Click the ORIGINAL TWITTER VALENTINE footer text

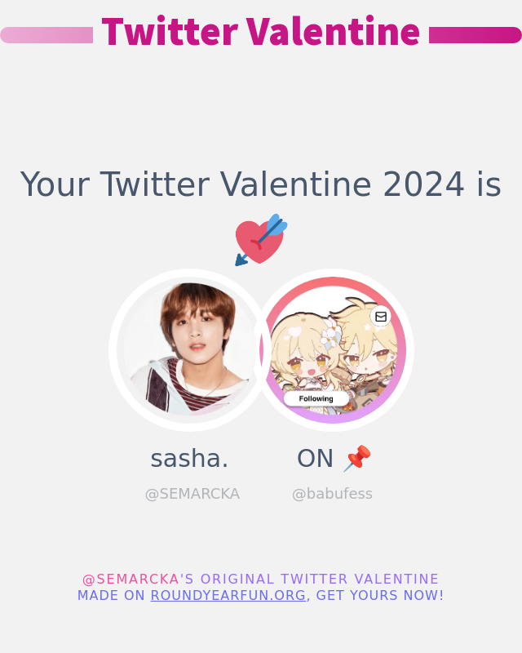point(320,580)
